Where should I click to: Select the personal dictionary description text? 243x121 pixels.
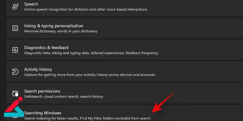61,31
